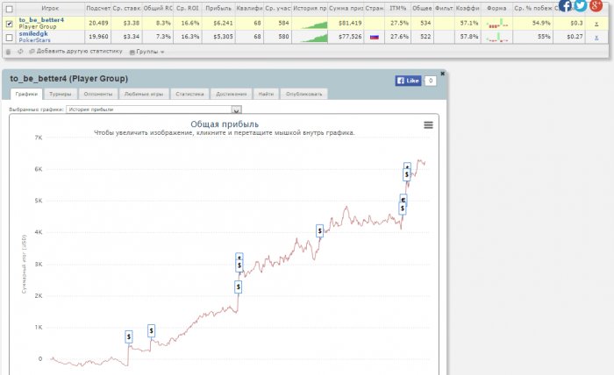Uncheck the to_be_better4 row checkbox

(x=10, y=24)
